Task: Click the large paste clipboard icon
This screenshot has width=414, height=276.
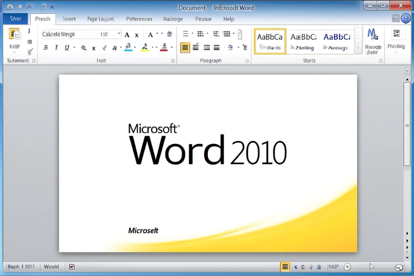Action: coord(15,34)
